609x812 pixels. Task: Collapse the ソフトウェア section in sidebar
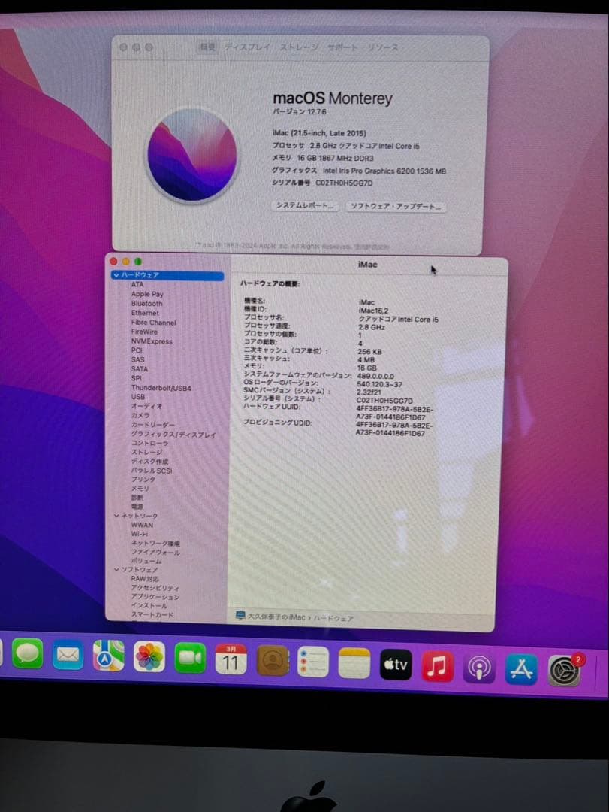[x=116, y=570]
